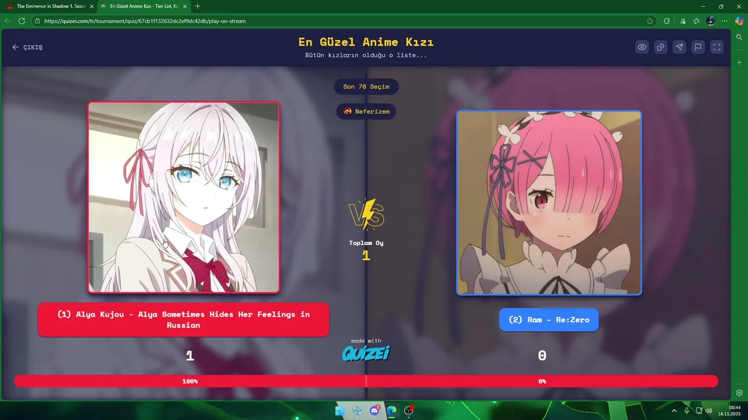Expand the system tray hidden icons chevron
Screen dimensions: 748x420
click(674, 411)
